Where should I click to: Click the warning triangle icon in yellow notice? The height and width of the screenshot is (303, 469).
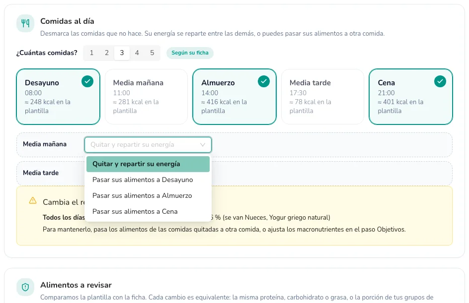click(33, 201)
